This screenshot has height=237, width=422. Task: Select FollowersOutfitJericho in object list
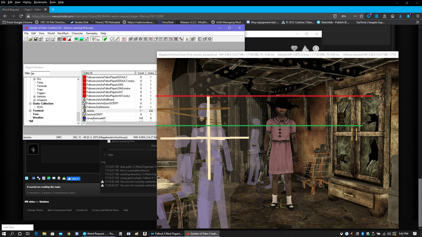(x=119, y=107)
